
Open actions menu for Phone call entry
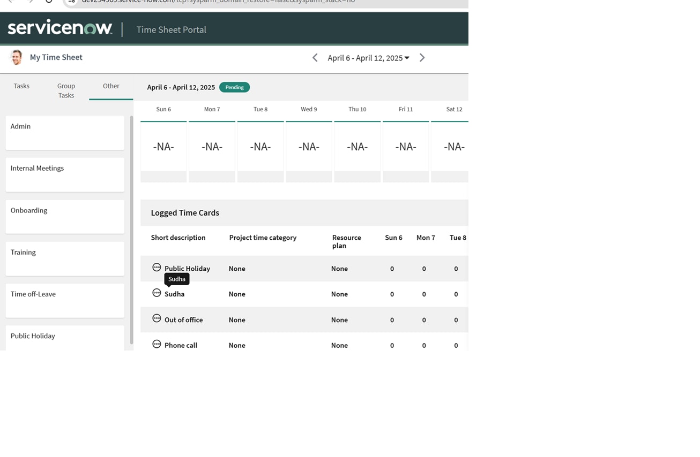pos(157,344)
